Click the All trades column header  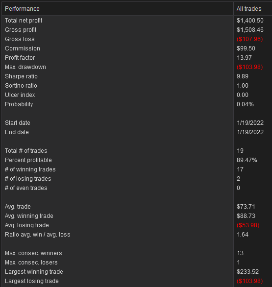pos(253,9)
